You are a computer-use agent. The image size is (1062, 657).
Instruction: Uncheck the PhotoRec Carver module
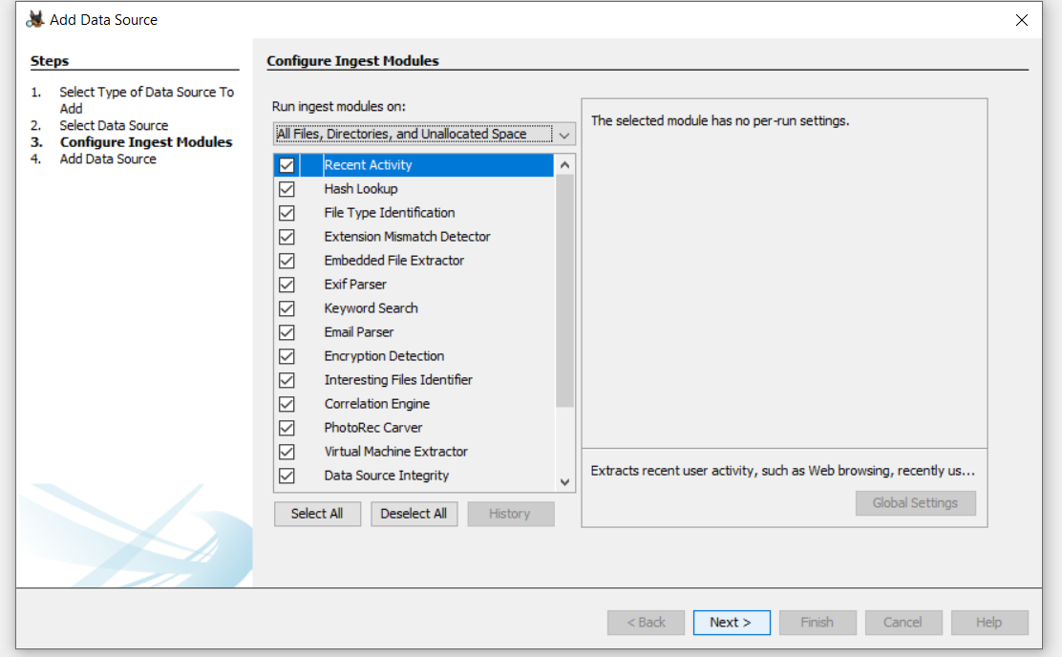pos(287,427)
